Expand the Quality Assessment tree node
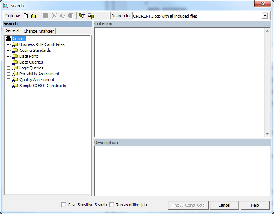Viewport: 274px width, 214px height. [x=8, y=80]
